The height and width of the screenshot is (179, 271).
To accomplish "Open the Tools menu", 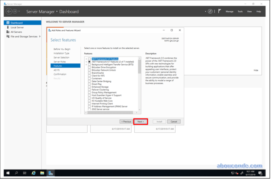I will (x=240, y=11).
